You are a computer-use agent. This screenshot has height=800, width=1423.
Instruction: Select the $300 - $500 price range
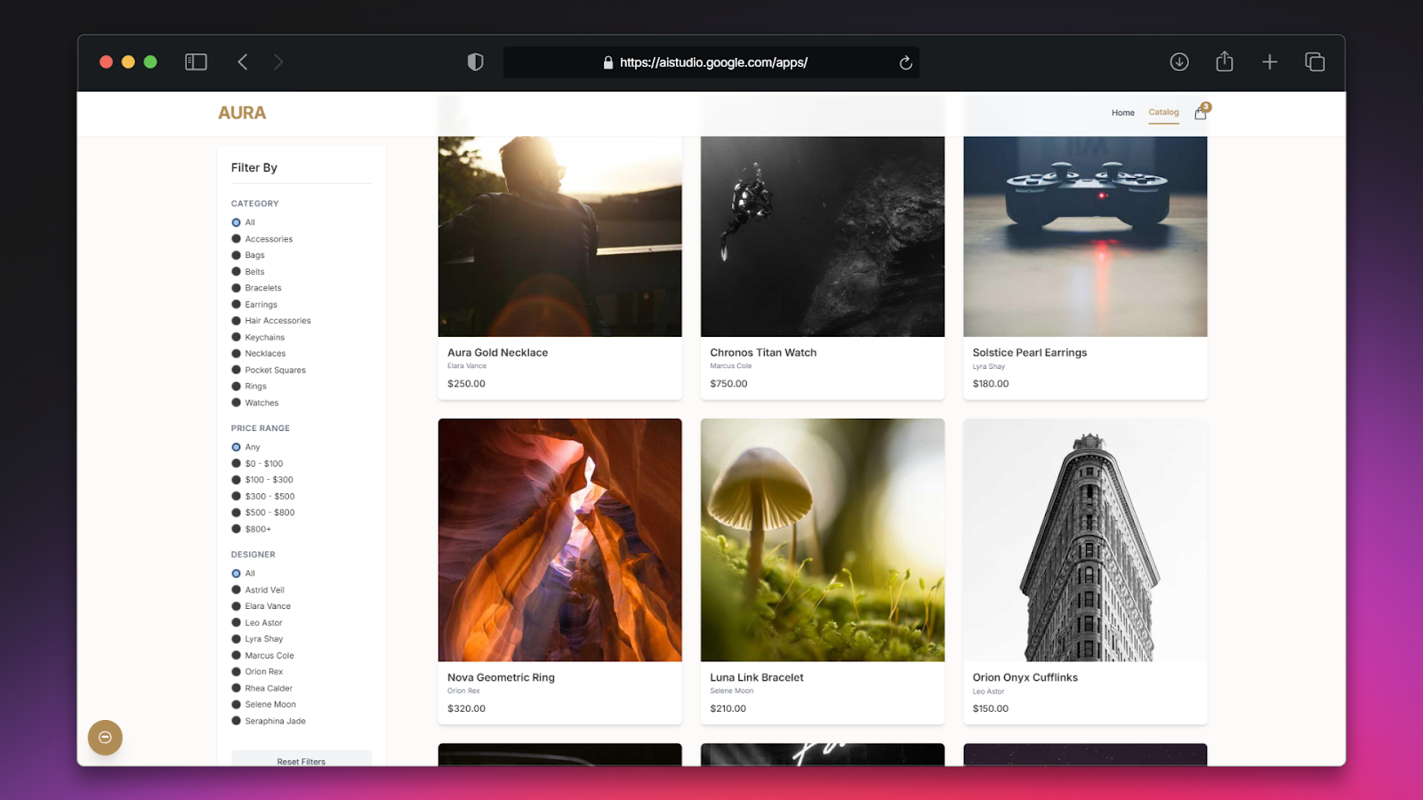pyautogui.click(x=237, y=497)
